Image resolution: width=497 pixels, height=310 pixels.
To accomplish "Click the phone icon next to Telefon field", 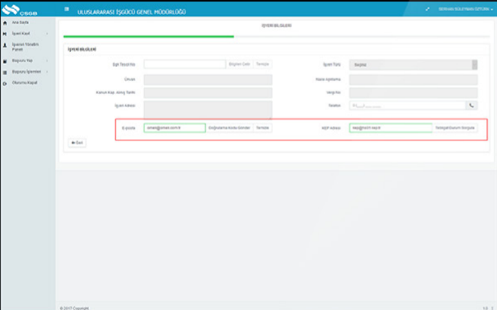I will point(472,105).
